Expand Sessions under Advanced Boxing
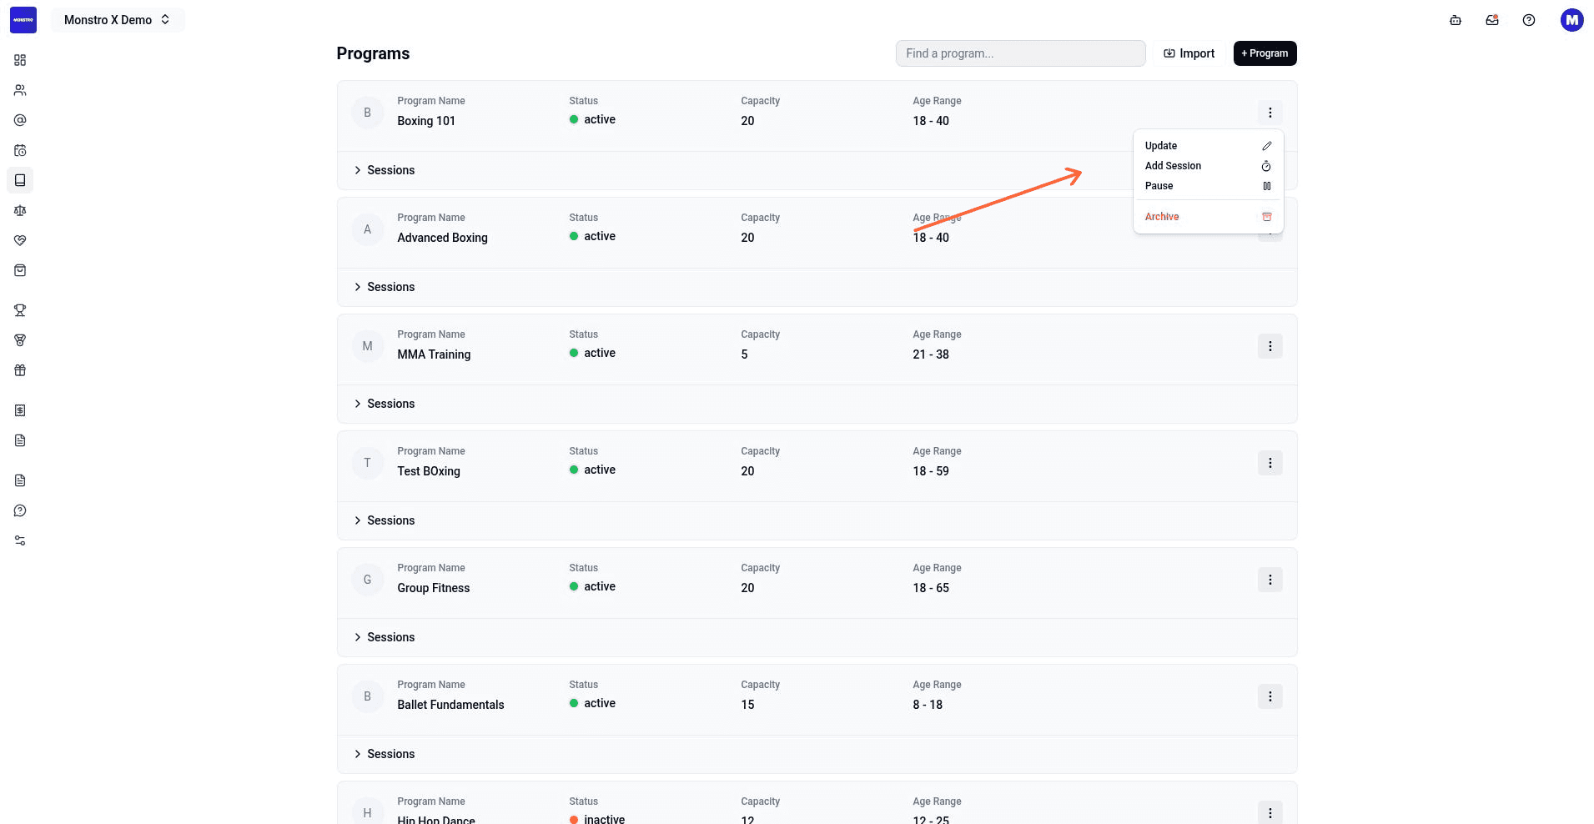The image size is (1594, 824). [x=385, y=287]
